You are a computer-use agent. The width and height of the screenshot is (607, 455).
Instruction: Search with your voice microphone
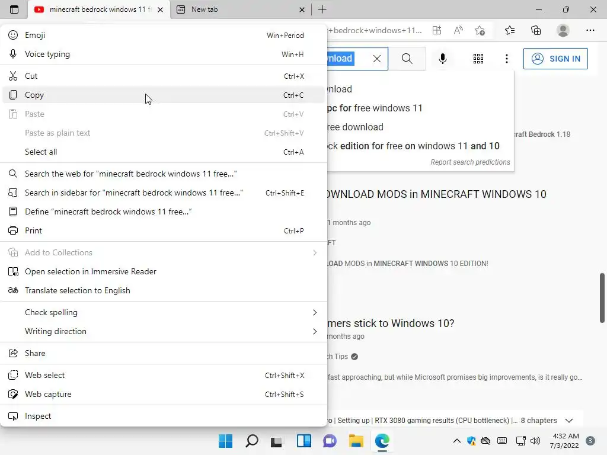click(443, 59)
